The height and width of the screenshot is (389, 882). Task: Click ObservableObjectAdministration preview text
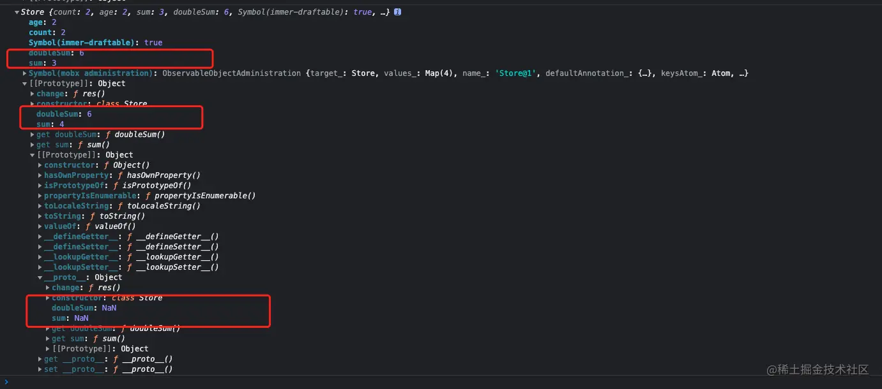tap(232, 73)
